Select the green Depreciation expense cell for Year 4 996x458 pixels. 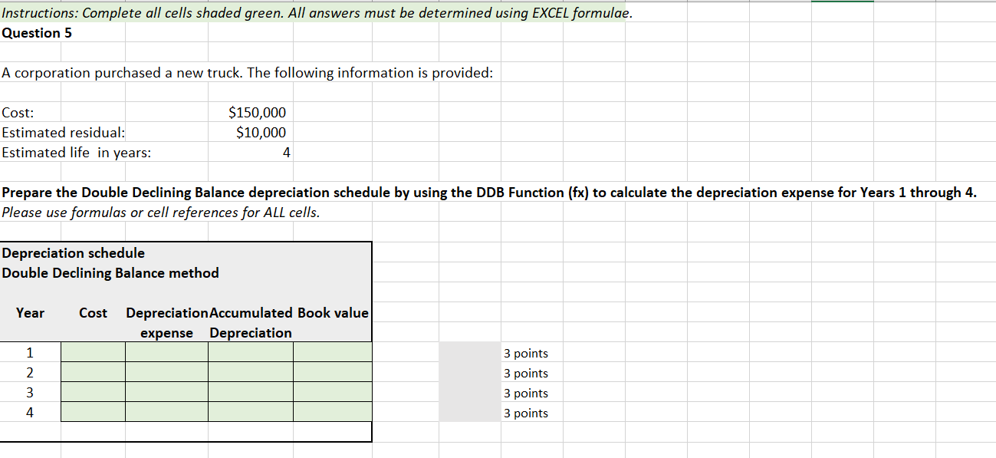(x=166, y=413)
